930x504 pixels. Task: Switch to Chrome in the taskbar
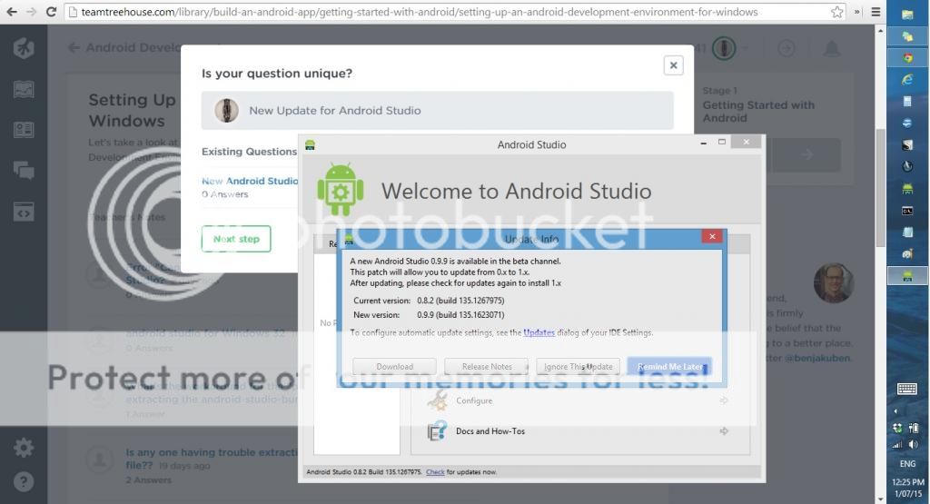(907, 57)
